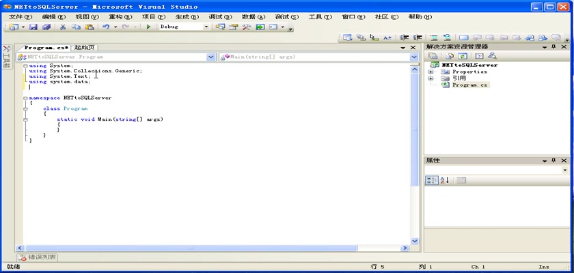Collapse the static void Main outlining block

pos(25,119)
